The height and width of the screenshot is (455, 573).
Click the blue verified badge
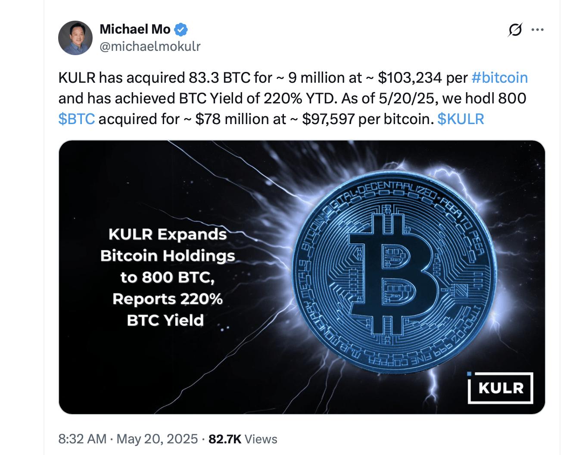[x=181, y=29]
